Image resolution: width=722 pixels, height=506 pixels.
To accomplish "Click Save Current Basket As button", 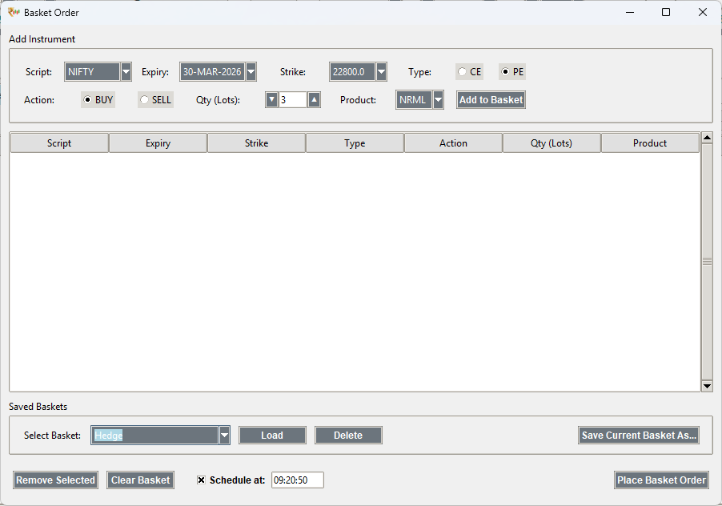I will click(x=638, y=435).
